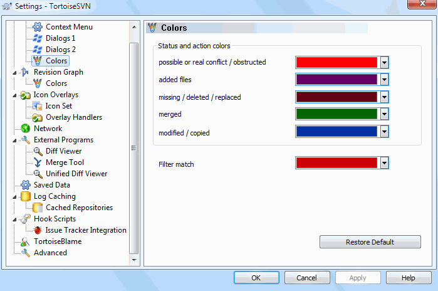Viewport: 438px width, 291px height.
Task: Click the selected Colors palette icon under General
Action: coord(38,61)
